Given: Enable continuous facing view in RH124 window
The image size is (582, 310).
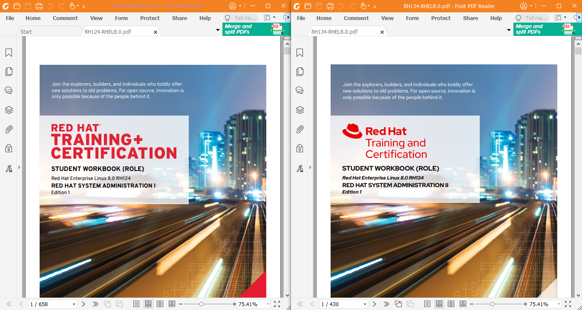Looking at the screenshot, I should (172, 304).
